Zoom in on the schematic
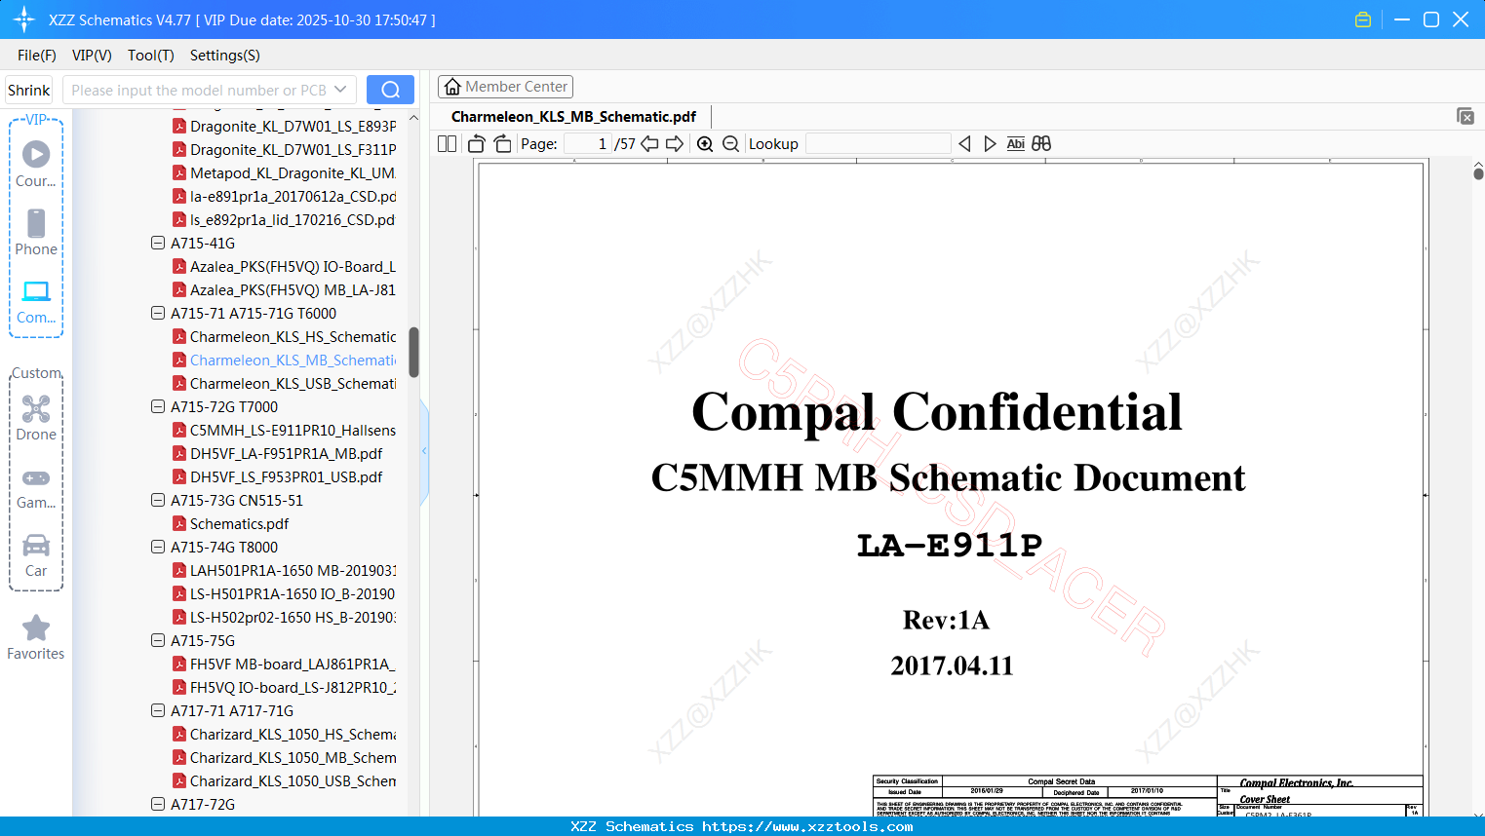Screen dimensions: 1485x836 (705, 144)
